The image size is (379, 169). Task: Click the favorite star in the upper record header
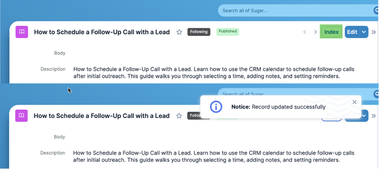(x=179, y=32)
